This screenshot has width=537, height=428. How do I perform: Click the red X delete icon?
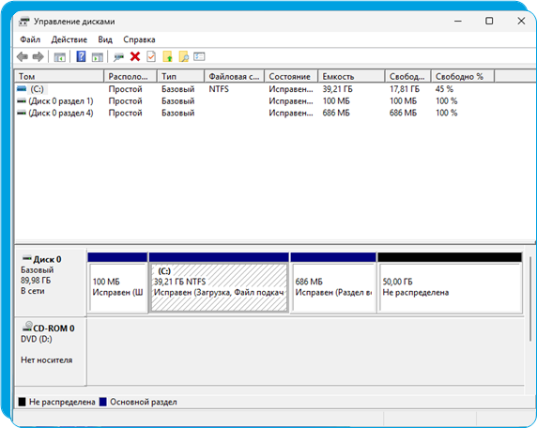(x=135, y=56)
